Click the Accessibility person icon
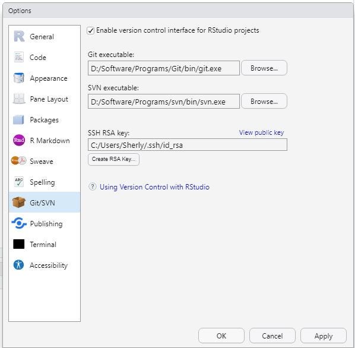This screenshot has width=355, height=348. click(18, 265)
